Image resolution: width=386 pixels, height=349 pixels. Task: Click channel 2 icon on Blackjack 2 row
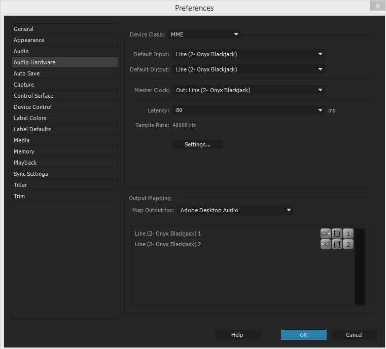point(348,244)
